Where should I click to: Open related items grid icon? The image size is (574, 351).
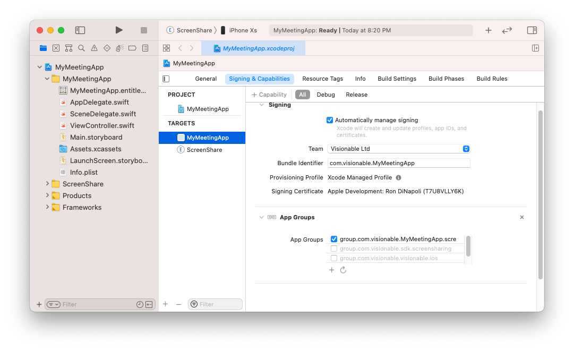click(x=167, y=48)
